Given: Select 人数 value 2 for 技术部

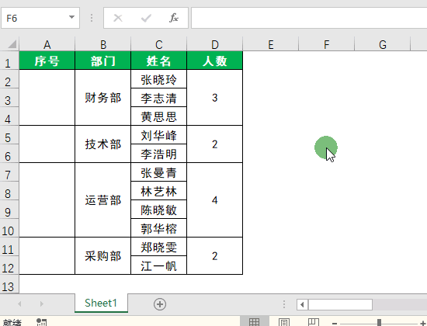Looking at the screenshot, I should pyautogui.click(x=214, y=144).
